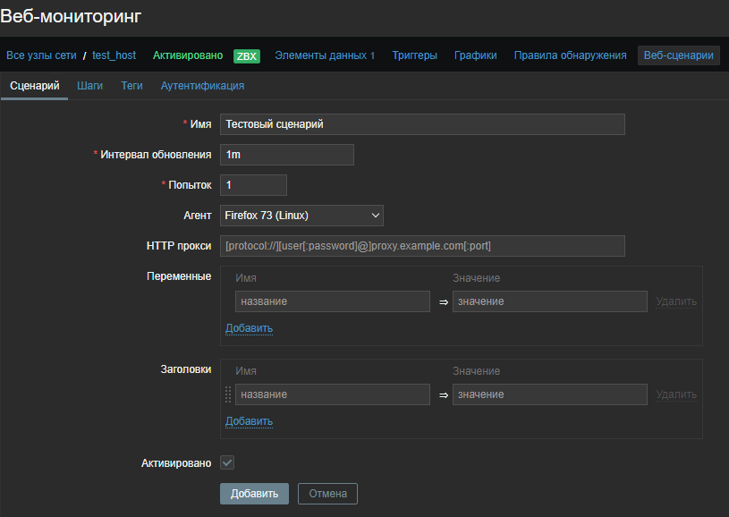729x517 pixels.
Task: Switch to the Шаги tab
Action: 89,86
